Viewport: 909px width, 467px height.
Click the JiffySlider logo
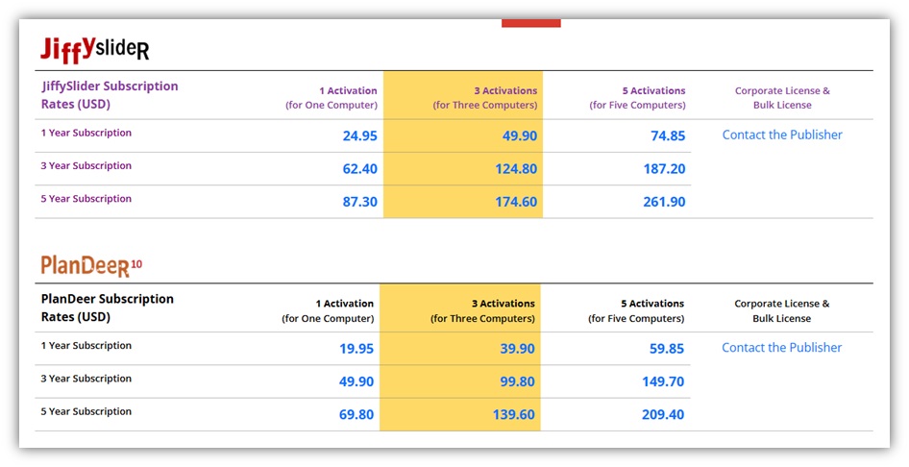[94, 48]
